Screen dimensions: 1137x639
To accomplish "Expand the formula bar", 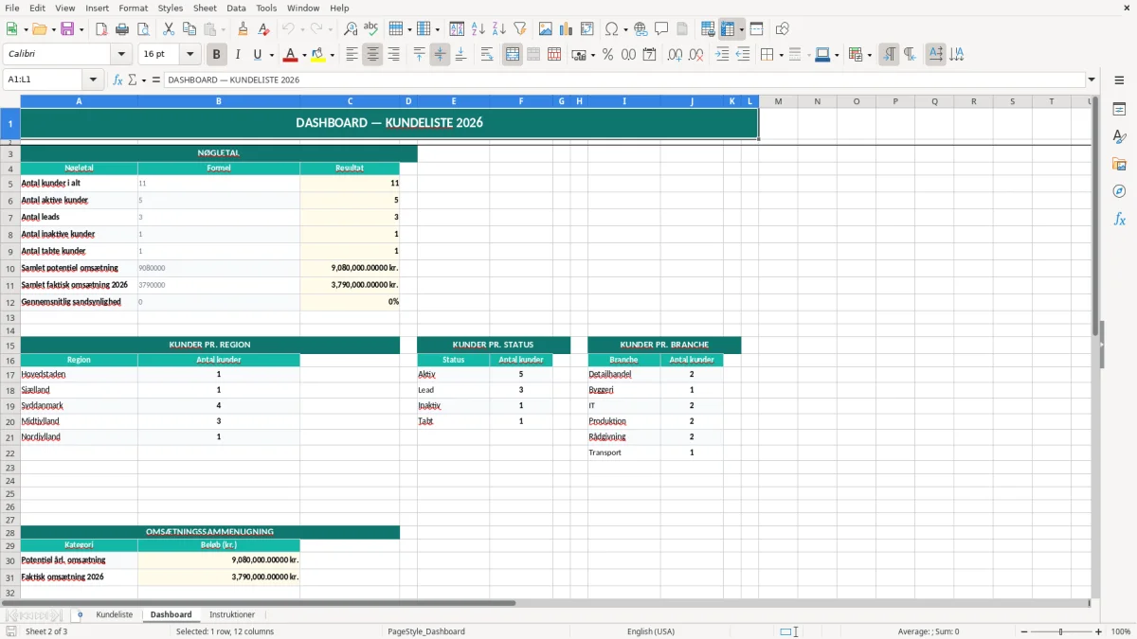I will [1092, 80].
